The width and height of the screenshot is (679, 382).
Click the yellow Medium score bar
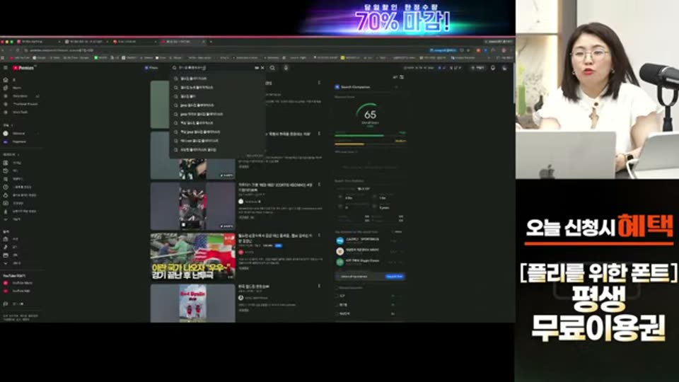pyautogui.click(x=349, y=144)
